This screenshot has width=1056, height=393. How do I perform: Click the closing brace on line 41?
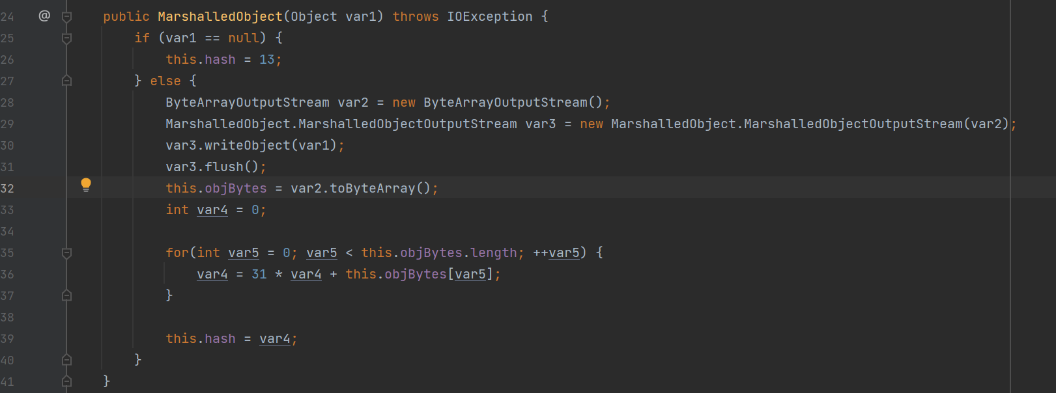pos(107,381)
